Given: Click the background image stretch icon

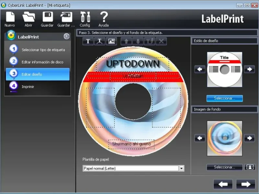Looking at the screenshot, I should click(x=250, y=167).
